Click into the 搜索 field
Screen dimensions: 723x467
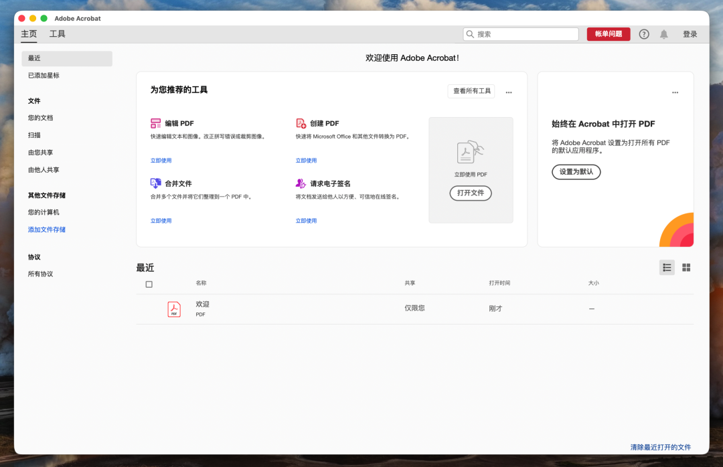click(x=521, y=34)
